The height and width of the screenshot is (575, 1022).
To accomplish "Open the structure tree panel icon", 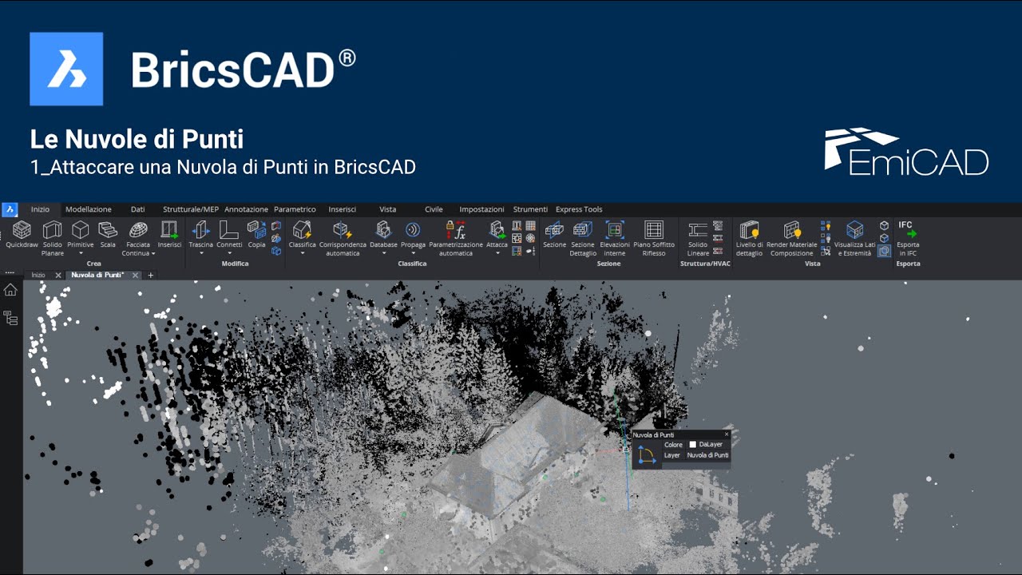I will click(x=10, y=318).
